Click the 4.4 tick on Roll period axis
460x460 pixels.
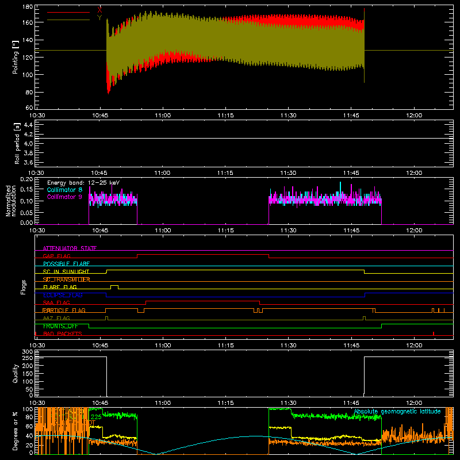(x=28, y=125)
